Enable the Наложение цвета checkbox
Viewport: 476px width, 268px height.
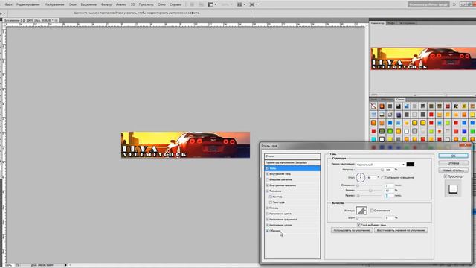pos(268,214)
